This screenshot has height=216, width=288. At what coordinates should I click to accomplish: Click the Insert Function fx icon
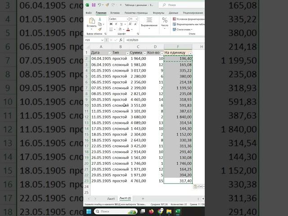[x=121, y=40]
